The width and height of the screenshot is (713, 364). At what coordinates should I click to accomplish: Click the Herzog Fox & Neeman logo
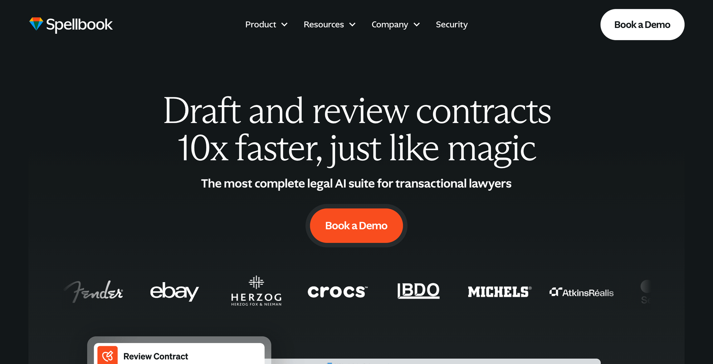coord(256,291)
